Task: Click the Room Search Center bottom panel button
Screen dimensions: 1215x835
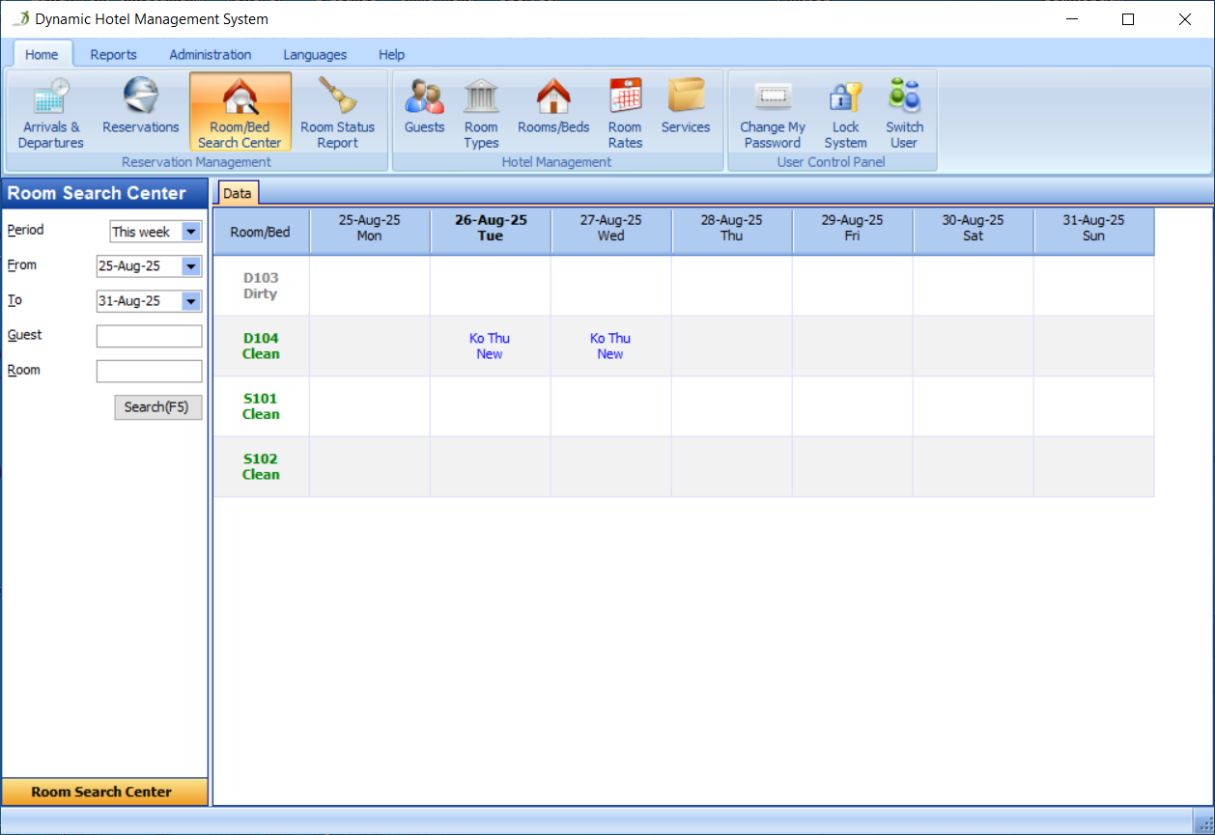Action: (x=101, y=792)
